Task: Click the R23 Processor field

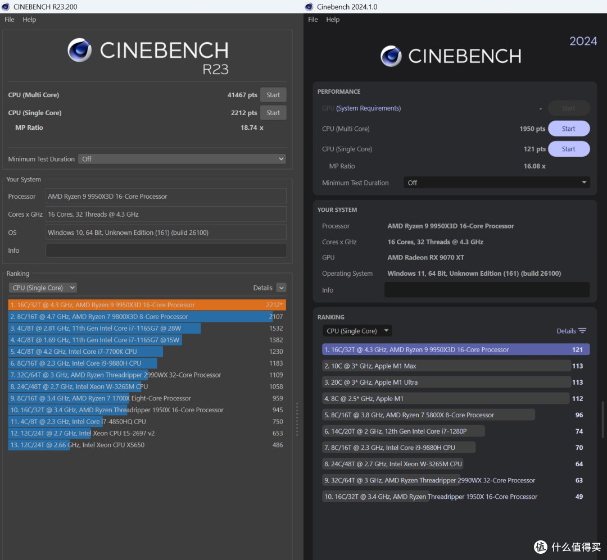Action: click(x=166, y=196)
